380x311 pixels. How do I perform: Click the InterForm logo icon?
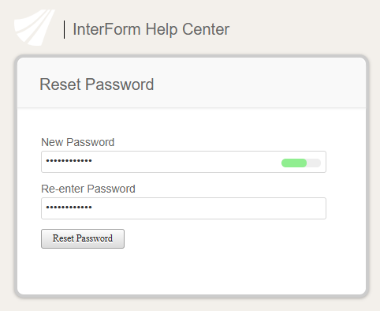pos(34,28)
